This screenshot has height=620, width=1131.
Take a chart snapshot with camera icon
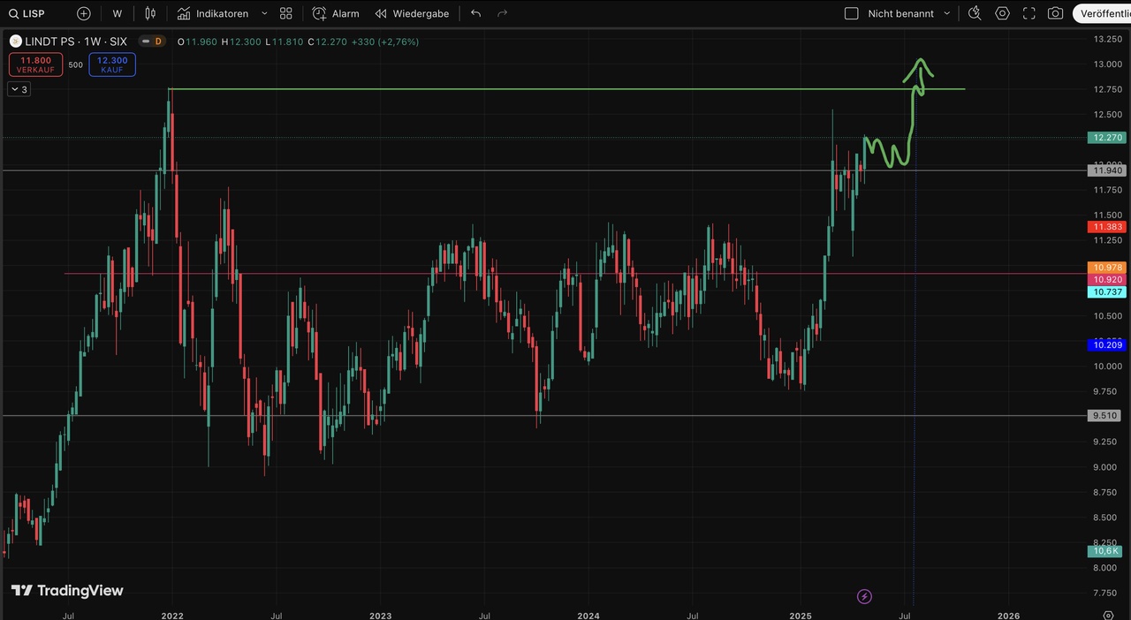[1055, 13]
